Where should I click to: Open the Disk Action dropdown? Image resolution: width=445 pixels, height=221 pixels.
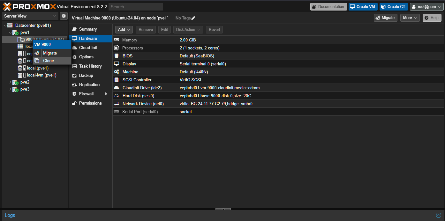click(188, 30)
